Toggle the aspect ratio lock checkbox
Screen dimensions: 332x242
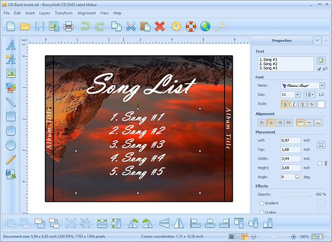pos(320,163)
